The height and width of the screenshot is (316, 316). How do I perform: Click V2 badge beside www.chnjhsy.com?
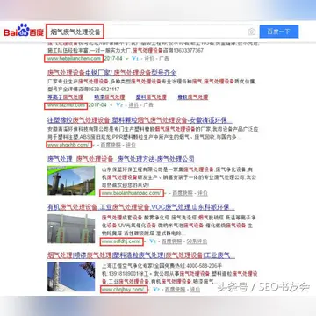(156, 290)
